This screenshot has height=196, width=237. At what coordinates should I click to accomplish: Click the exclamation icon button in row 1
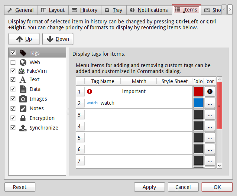coord(210,91)
